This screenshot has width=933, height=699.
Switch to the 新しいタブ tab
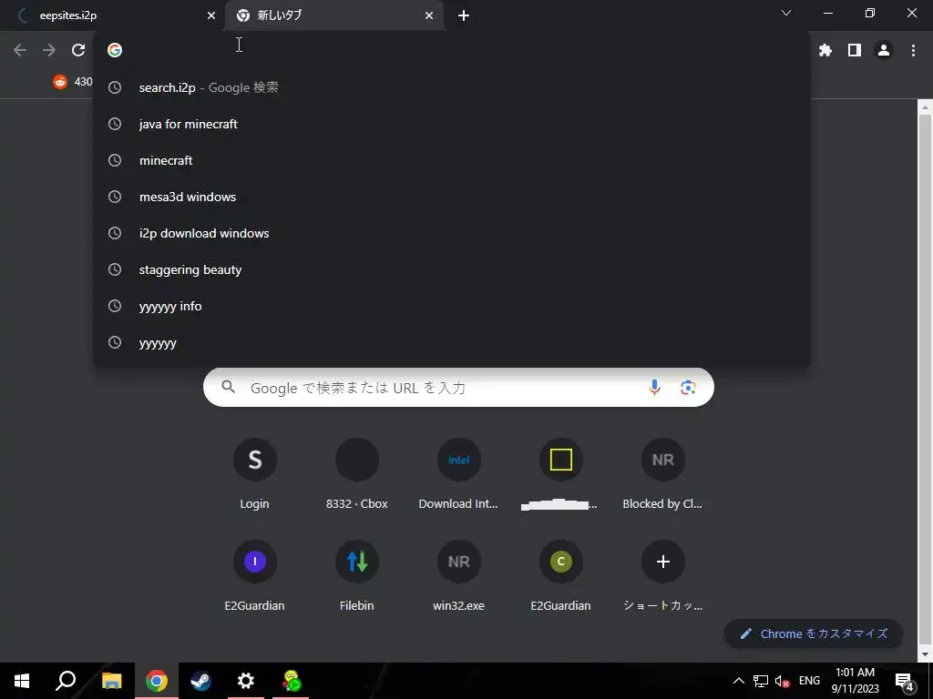[x=333, y=15]
